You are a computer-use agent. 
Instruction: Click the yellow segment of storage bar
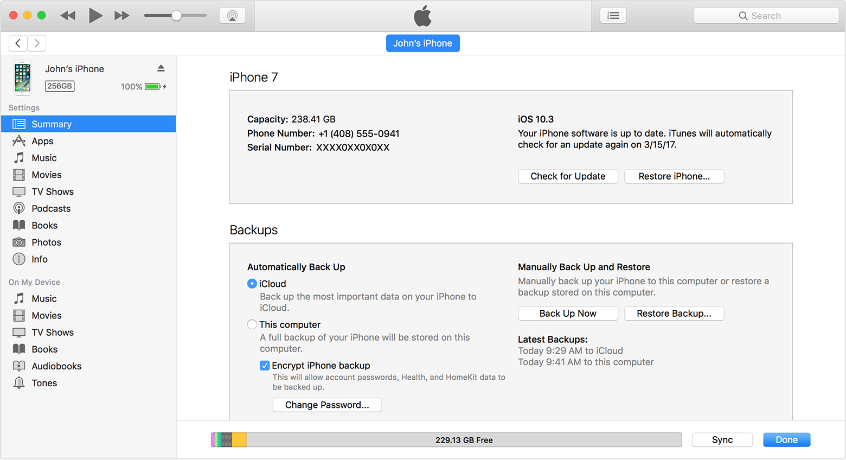(x=239, y=440)
